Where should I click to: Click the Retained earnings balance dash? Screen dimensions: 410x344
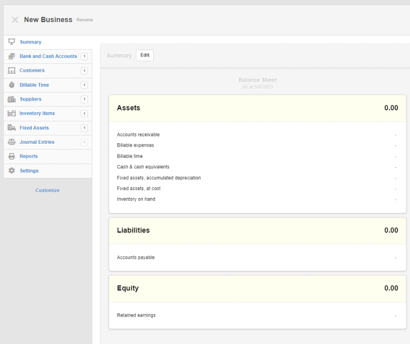[395, 316]
